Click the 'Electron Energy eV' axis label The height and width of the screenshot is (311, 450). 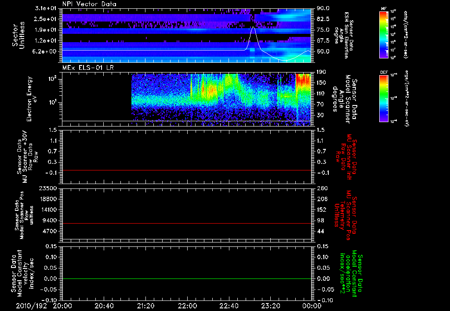[32, 99]
